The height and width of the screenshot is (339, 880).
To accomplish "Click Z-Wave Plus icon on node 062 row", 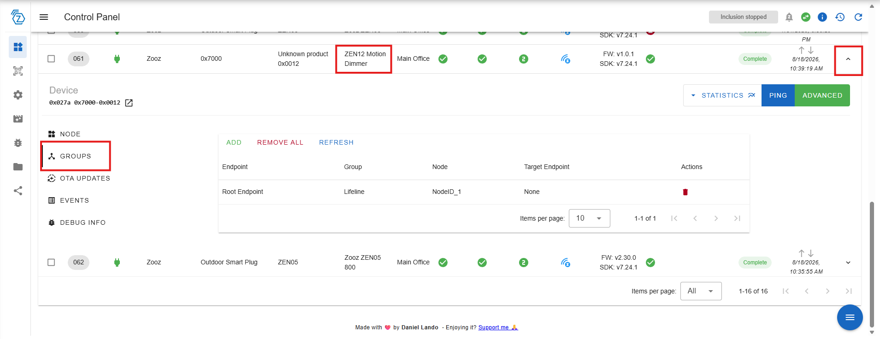I will tap(566, 263).
